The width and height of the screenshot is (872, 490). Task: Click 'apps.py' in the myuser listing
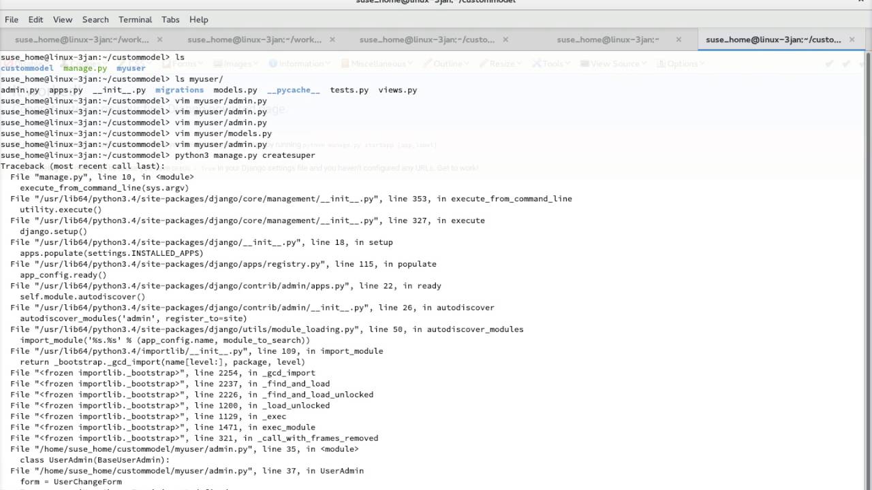65,90
